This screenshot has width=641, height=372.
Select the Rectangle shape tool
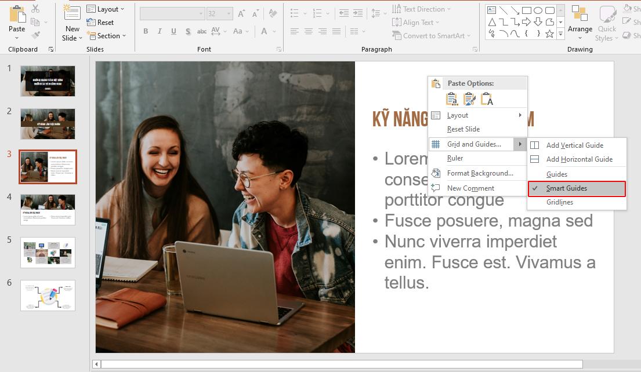527,9
